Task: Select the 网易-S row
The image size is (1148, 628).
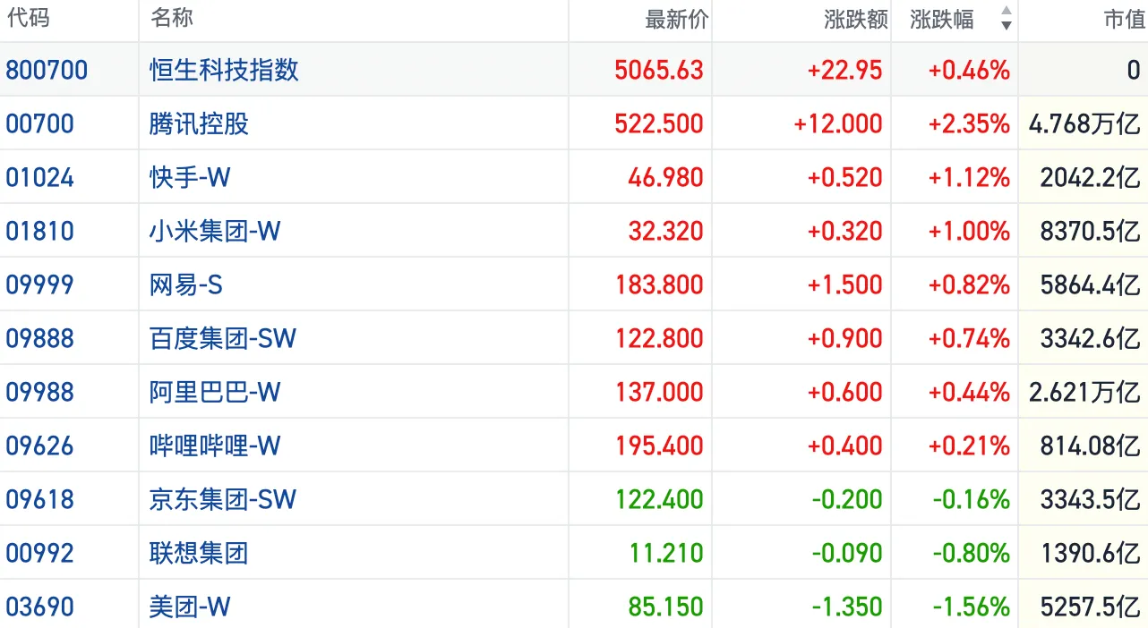Action: pyautogui.click(x=186, y=284)
